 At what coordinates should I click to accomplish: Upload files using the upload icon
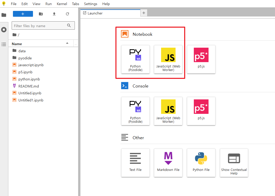pyautogui.click(x=54, y=14)
